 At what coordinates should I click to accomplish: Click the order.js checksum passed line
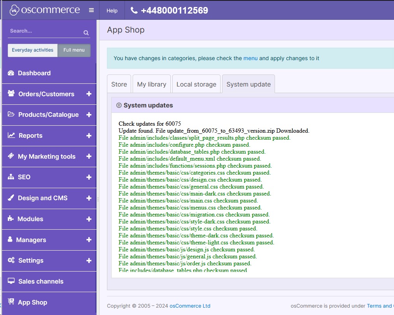pyautogui.click(x=185, y=263)
